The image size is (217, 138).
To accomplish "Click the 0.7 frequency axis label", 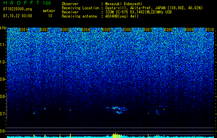I will pyautogui.click(x=2, y=114).
